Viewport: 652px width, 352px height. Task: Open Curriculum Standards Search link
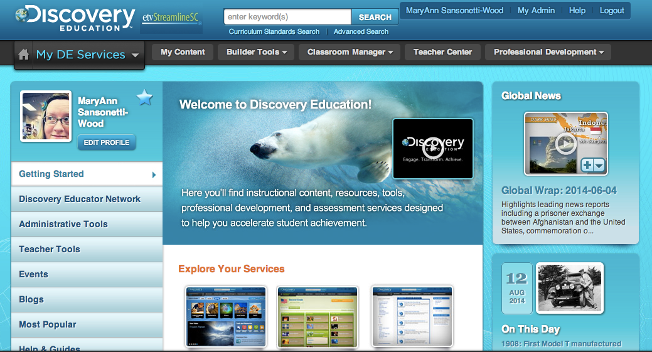pos(274,31)
